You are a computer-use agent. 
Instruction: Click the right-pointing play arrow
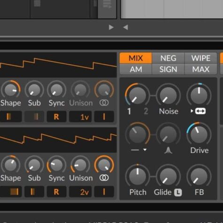[111, 27]
